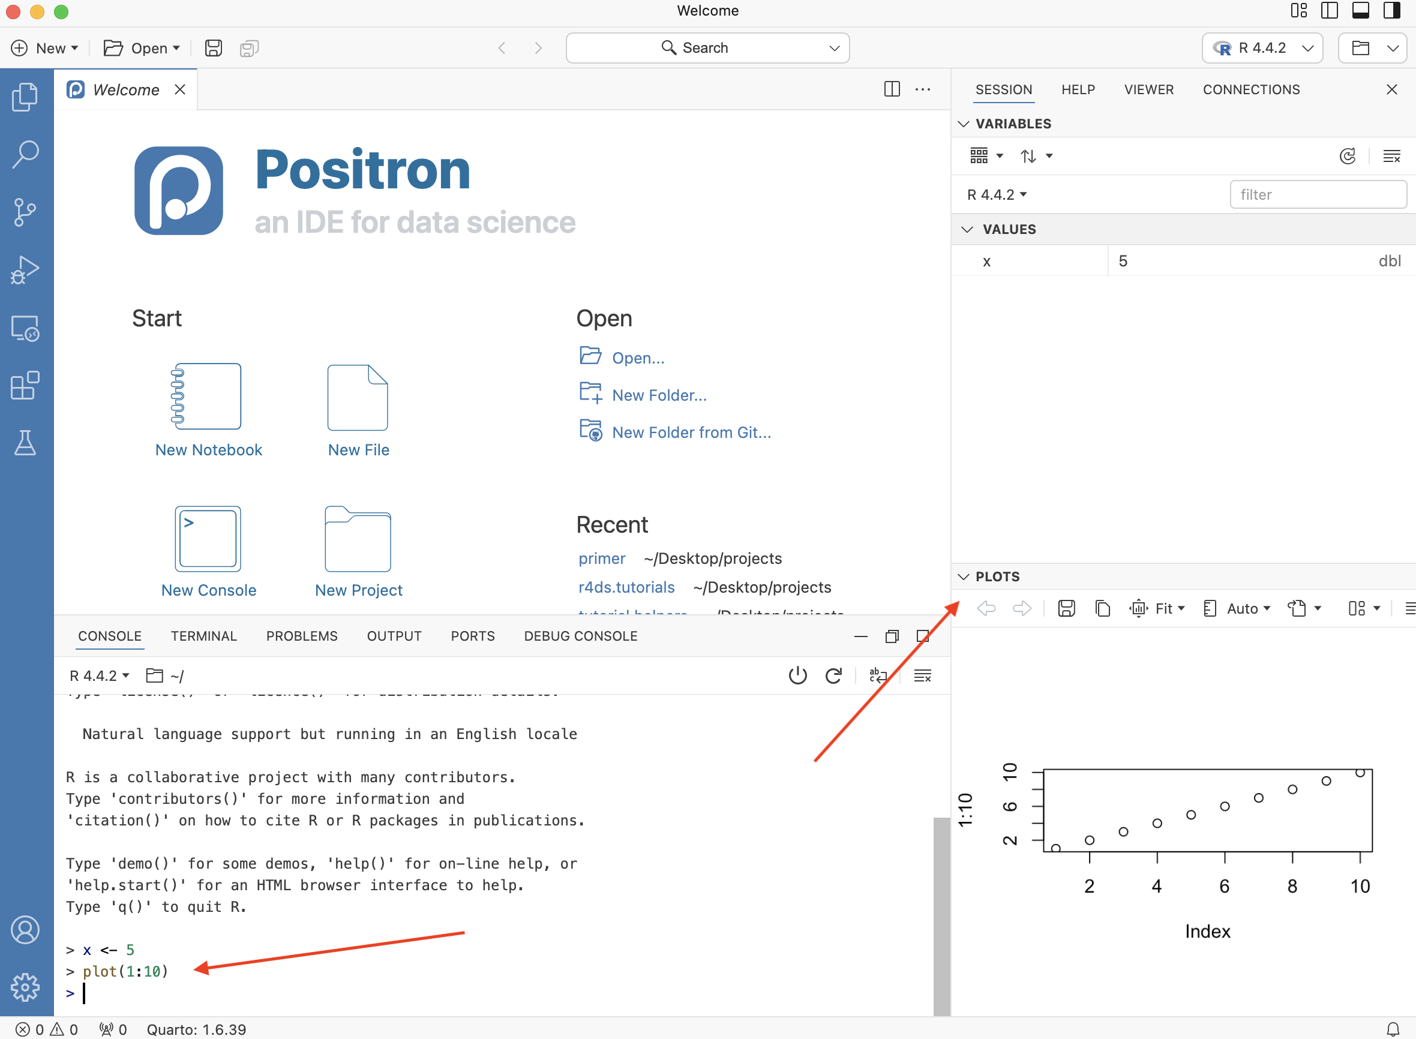
Task: Restart the R console session
Action: pos(833,675)
